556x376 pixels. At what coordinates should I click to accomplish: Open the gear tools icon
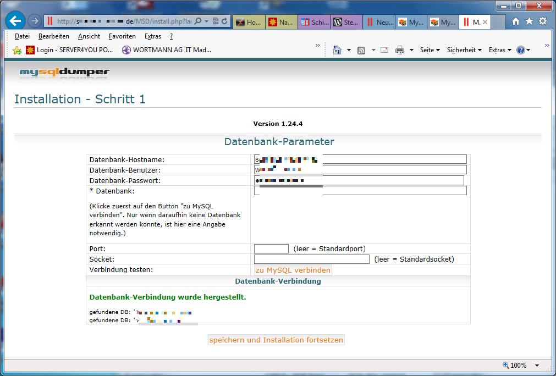(x=543, y=21)
